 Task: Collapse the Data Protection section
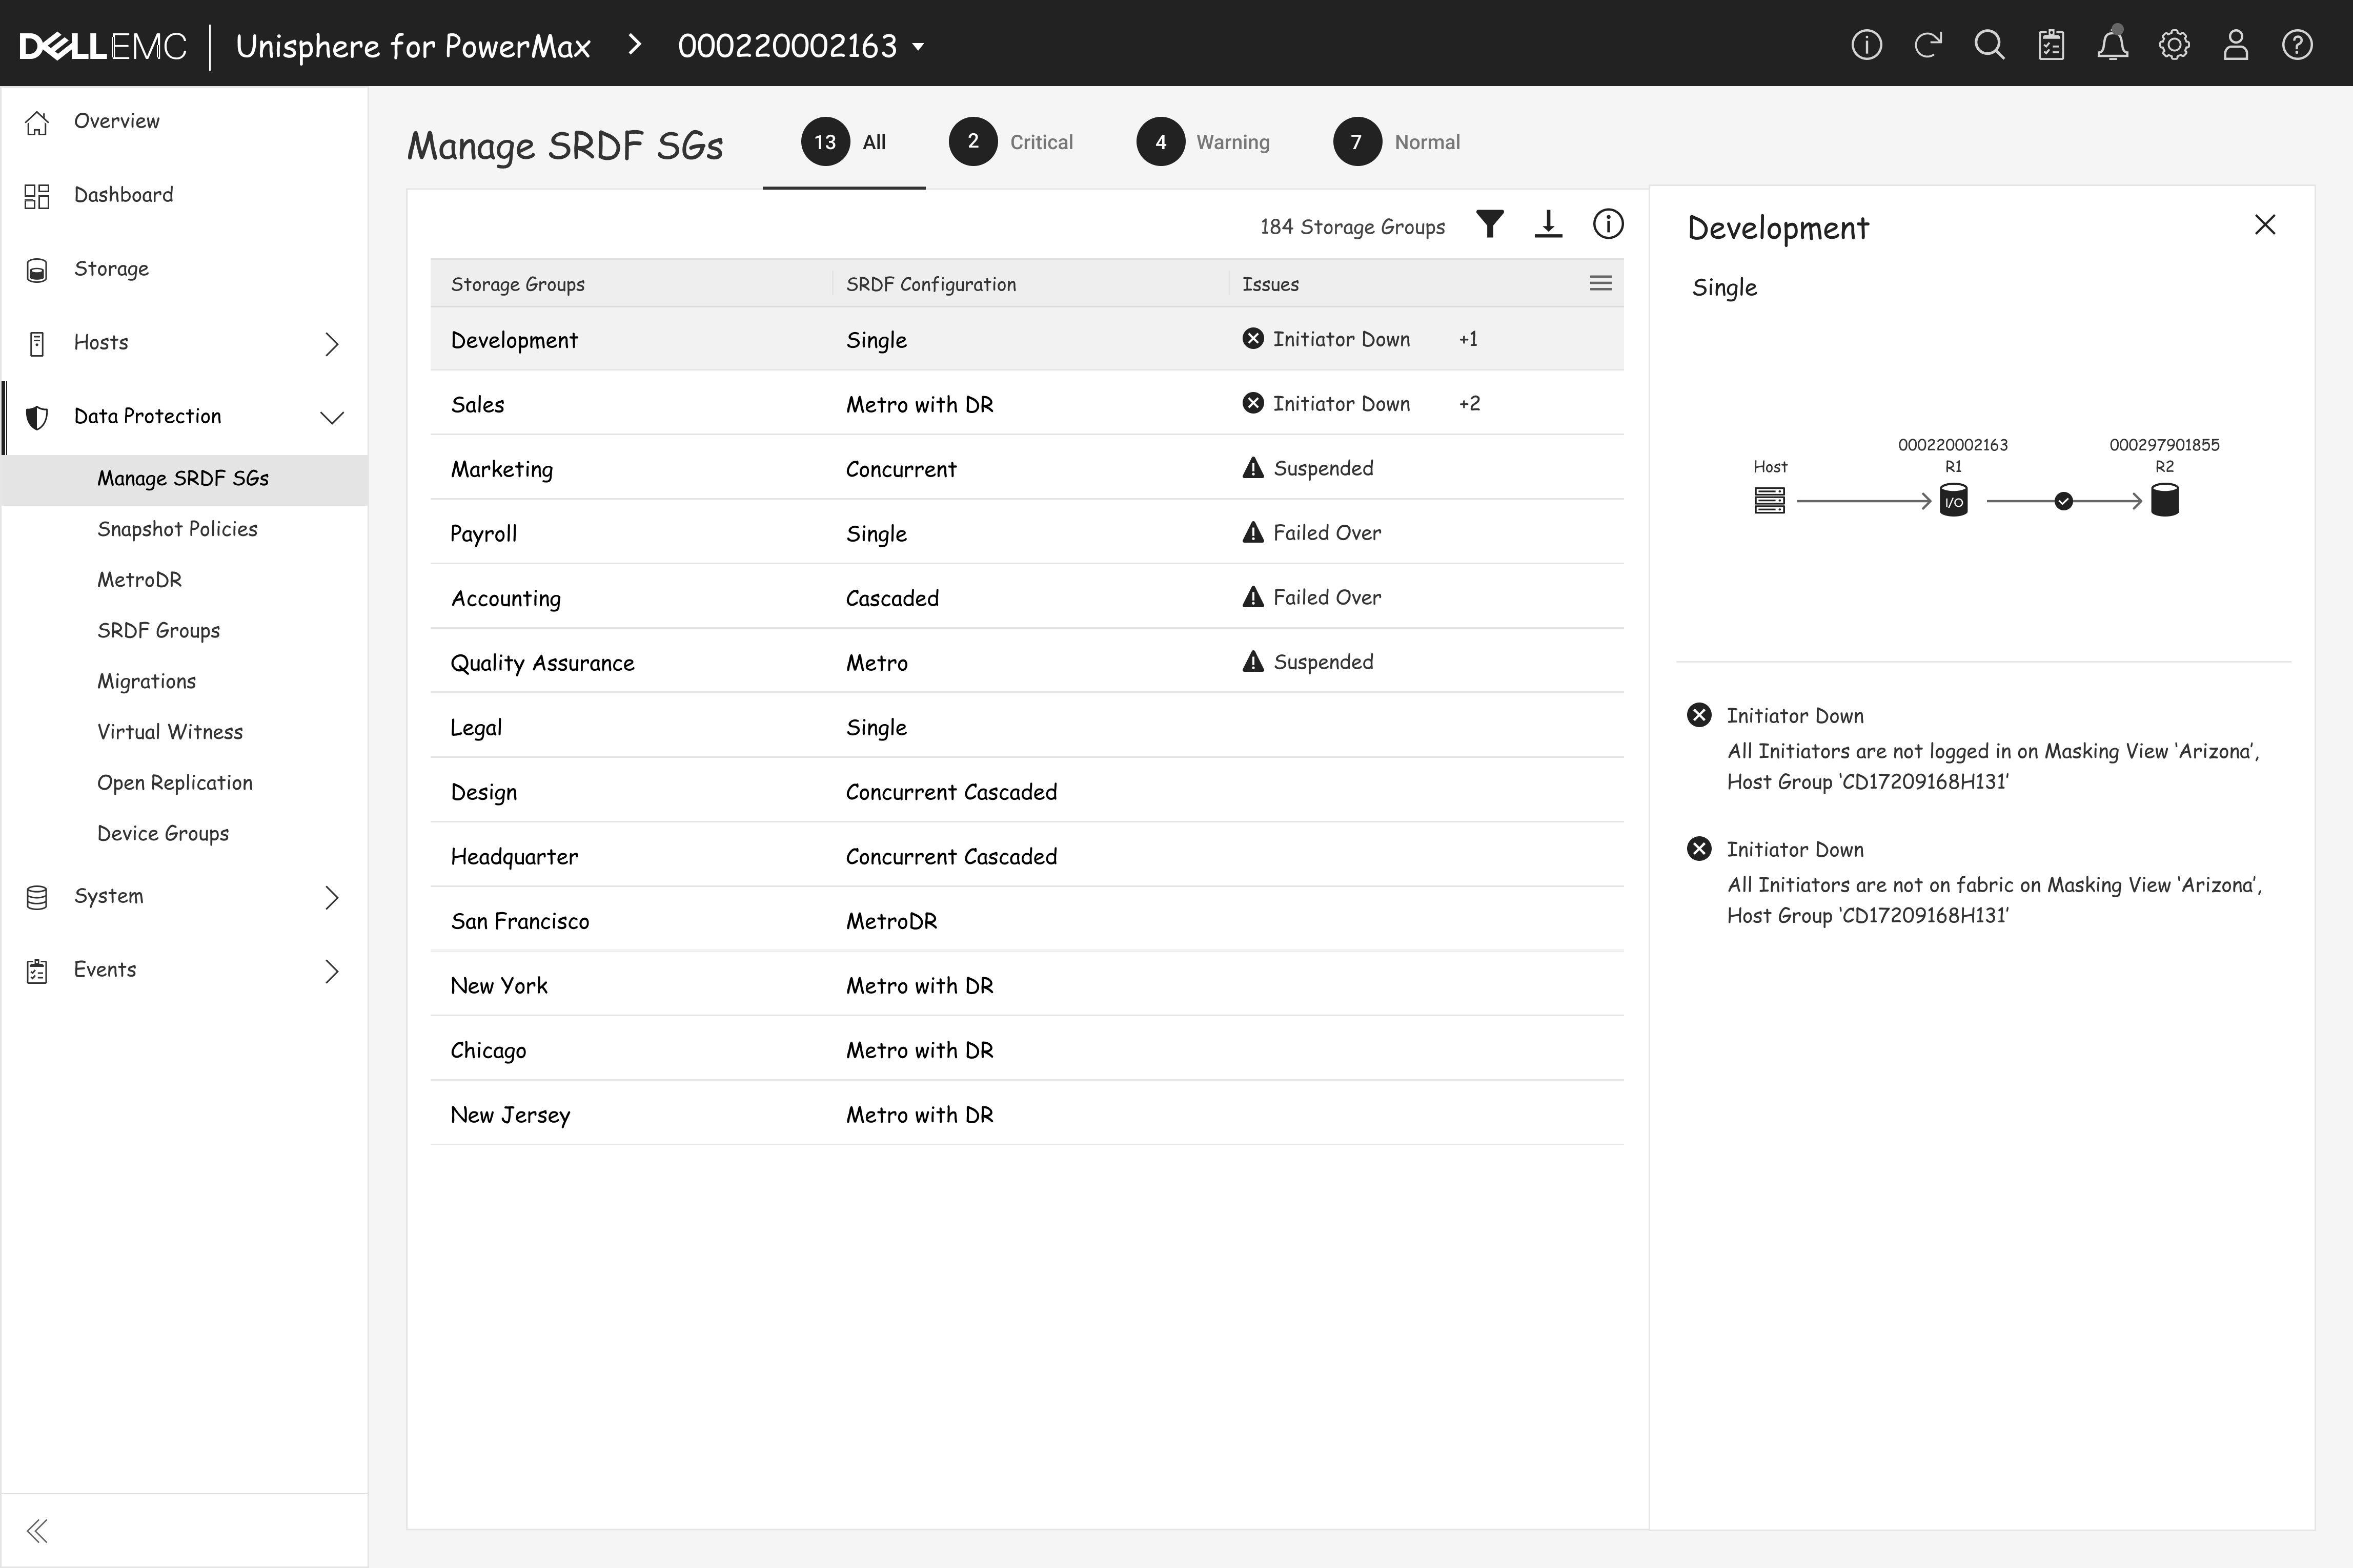pos(331,417)
